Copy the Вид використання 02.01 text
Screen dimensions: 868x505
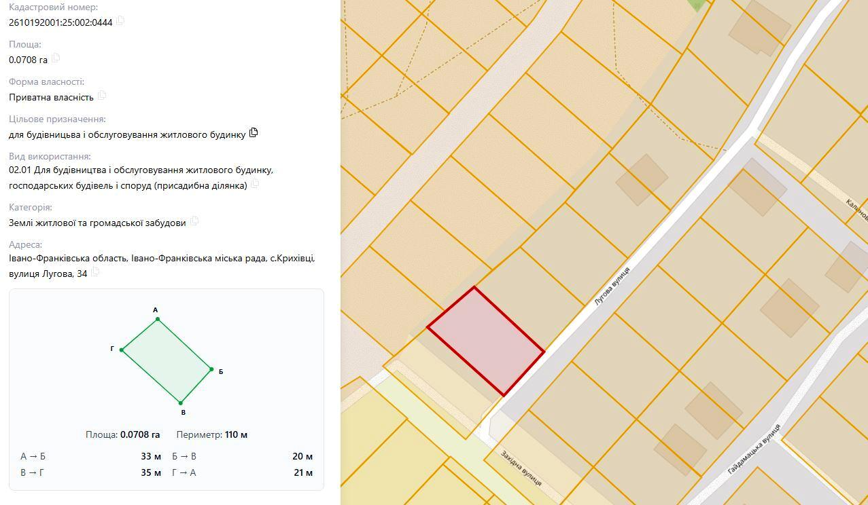tap(255, 185)
